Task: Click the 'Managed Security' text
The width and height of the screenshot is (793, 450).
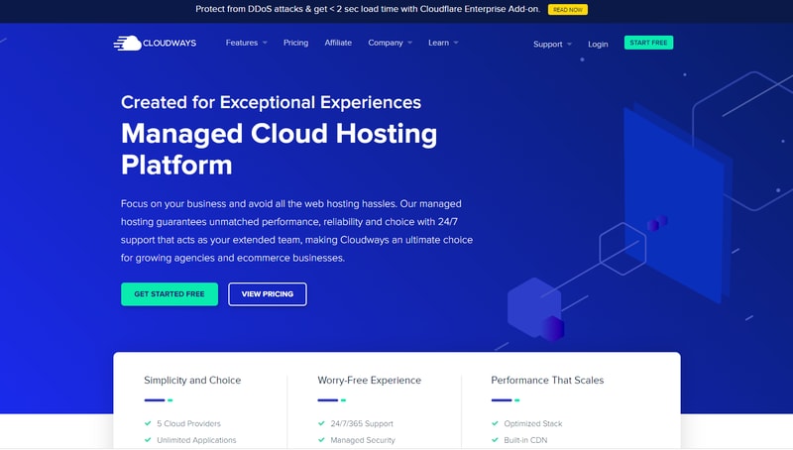Action: (x=363, y=440)
